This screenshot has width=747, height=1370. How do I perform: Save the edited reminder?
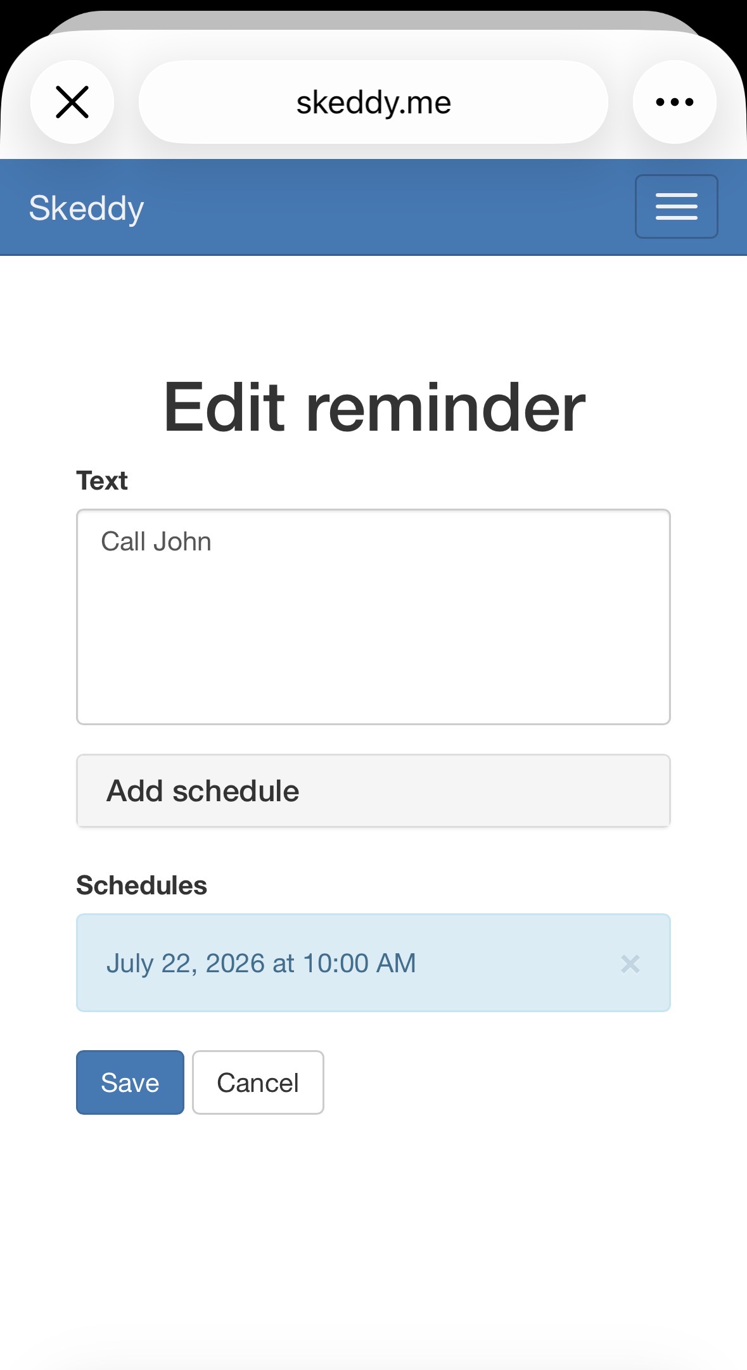tap(130, 1082)
